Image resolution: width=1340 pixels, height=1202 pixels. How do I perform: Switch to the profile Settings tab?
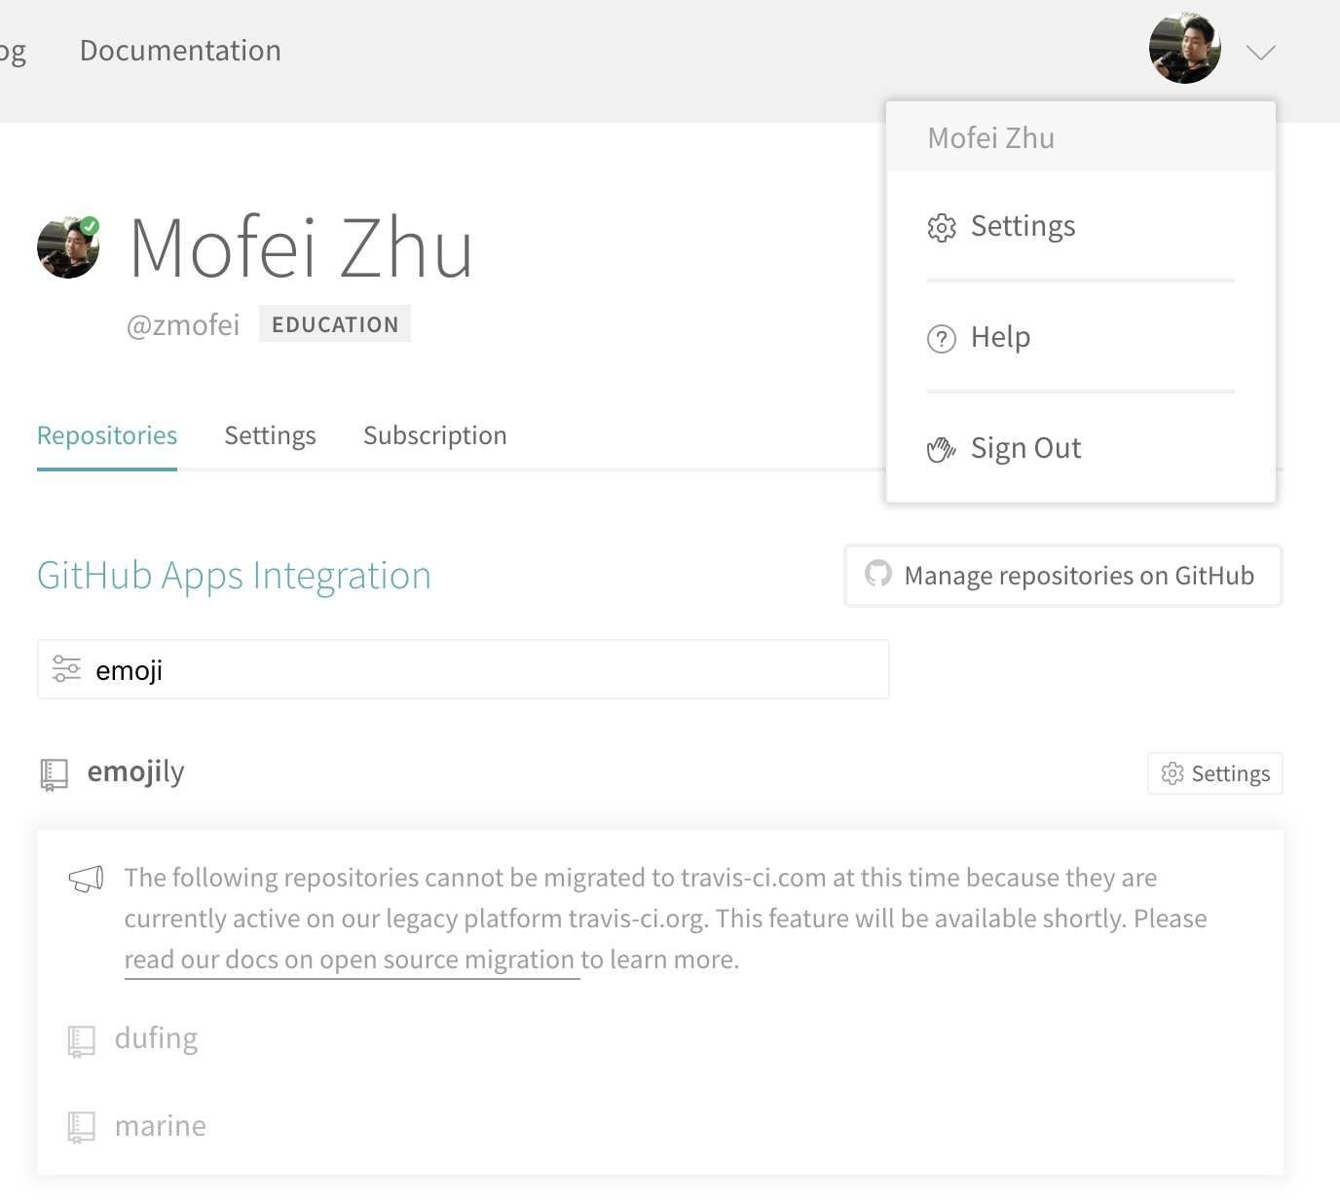coord(270,435)
